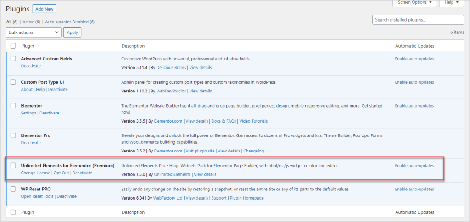Image resolution: width=470 pixels, height=222 pixels.
Task: Enable auto-updates for WP Reset PRO
Action: click(x=414, y=189)
